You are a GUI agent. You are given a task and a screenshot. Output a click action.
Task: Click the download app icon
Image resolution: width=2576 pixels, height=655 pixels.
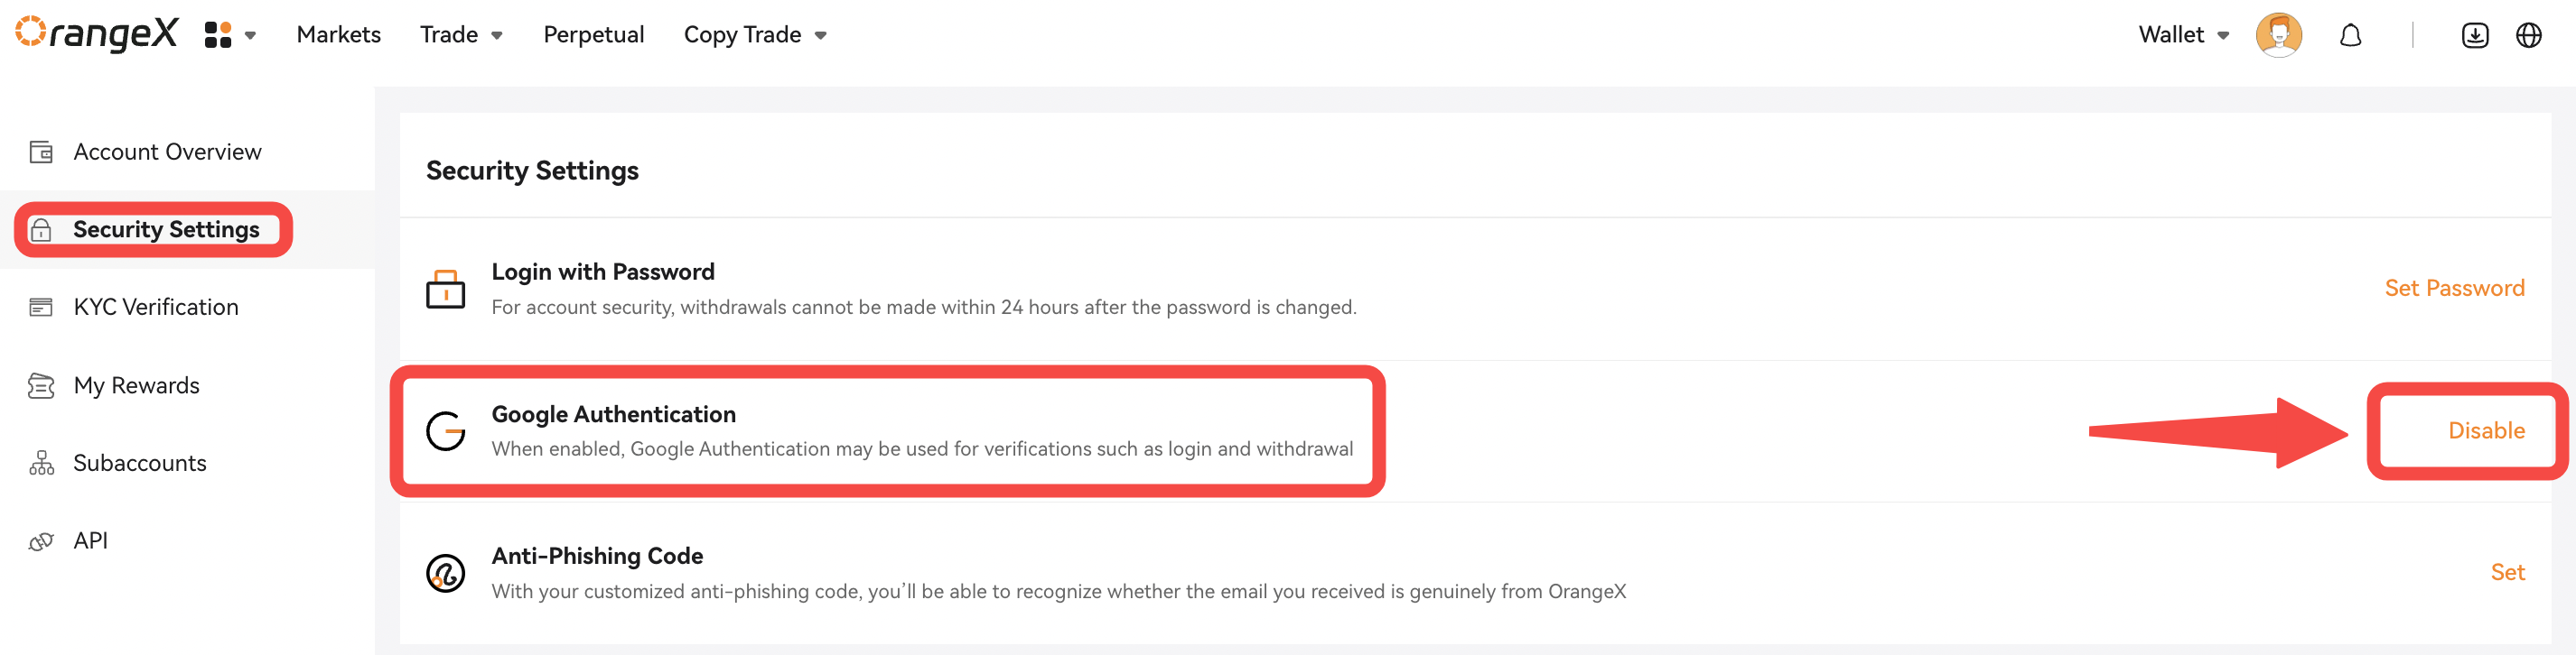pos(2474,36)
